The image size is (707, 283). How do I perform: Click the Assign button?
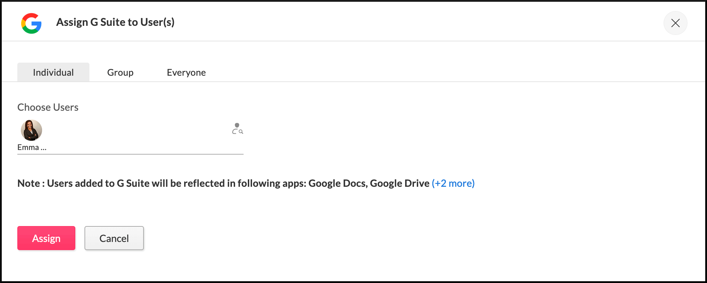tap(46, 238)
